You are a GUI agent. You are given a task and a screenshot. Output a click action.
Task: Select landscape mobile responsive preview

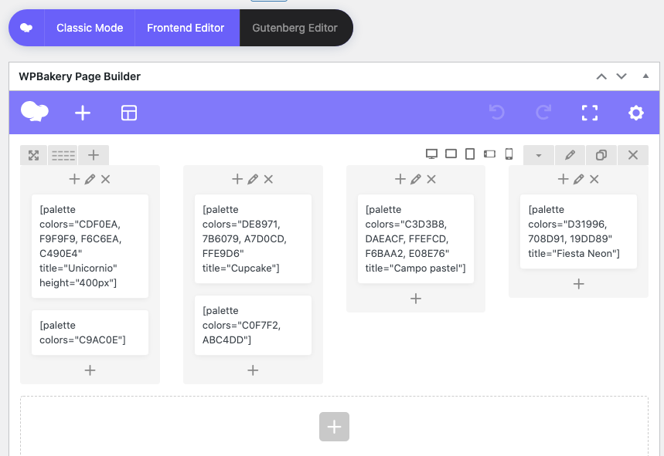pos(489,154)
